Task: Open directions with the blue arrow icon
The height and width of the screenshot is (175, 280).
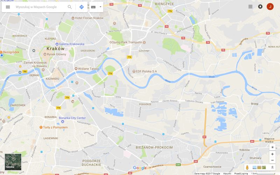Action: (82, 7)
